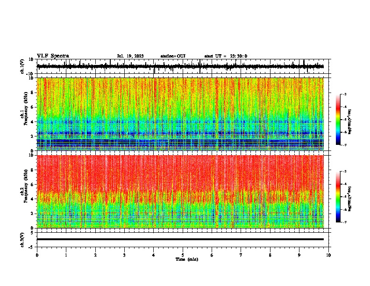Click the "-3" label on ch.1 color scale
The width and height of the screenshot is (370, 286).
344,94
